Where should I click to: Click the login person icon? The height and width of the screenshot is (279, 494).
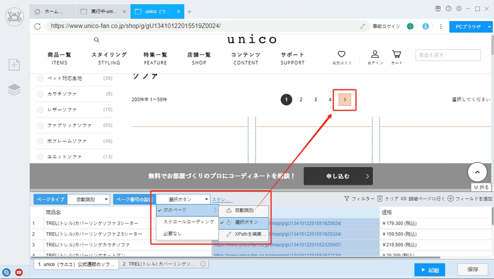(x=375, y=54)
